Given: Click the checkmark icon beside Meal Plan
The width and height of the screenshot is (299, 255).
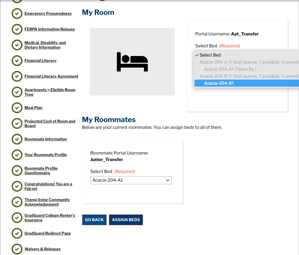Looking at the screenshot, I should pyautogui.click(x=17, y=108).
